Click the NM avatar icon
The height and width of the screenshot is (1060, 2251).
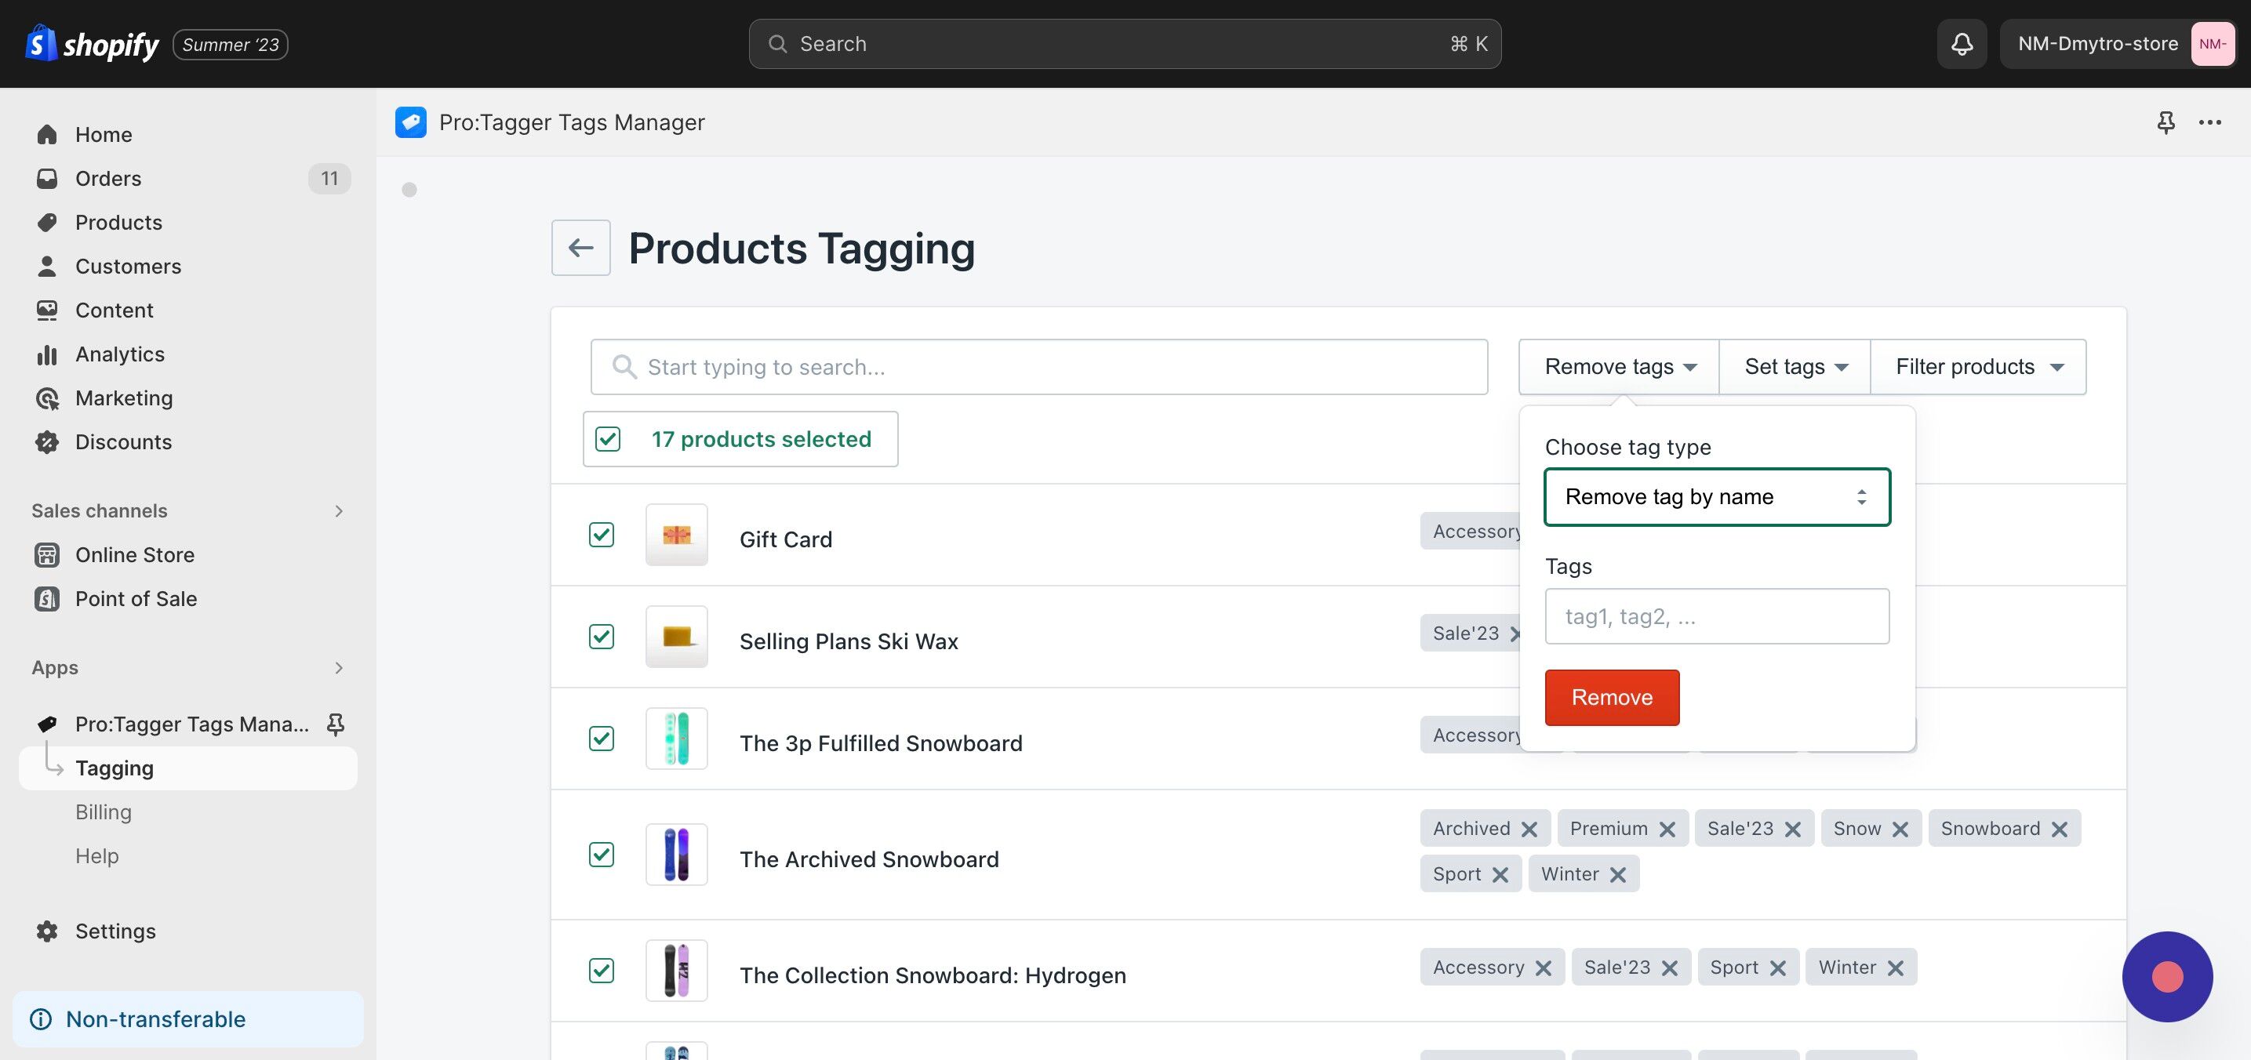[2212, 44]
